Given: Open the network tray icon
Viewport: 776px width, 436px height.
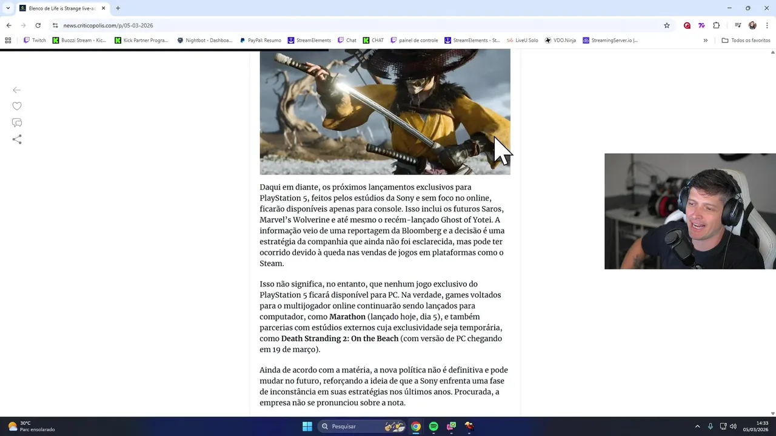Looking at the screenshot, I should [x=724, y=426].
